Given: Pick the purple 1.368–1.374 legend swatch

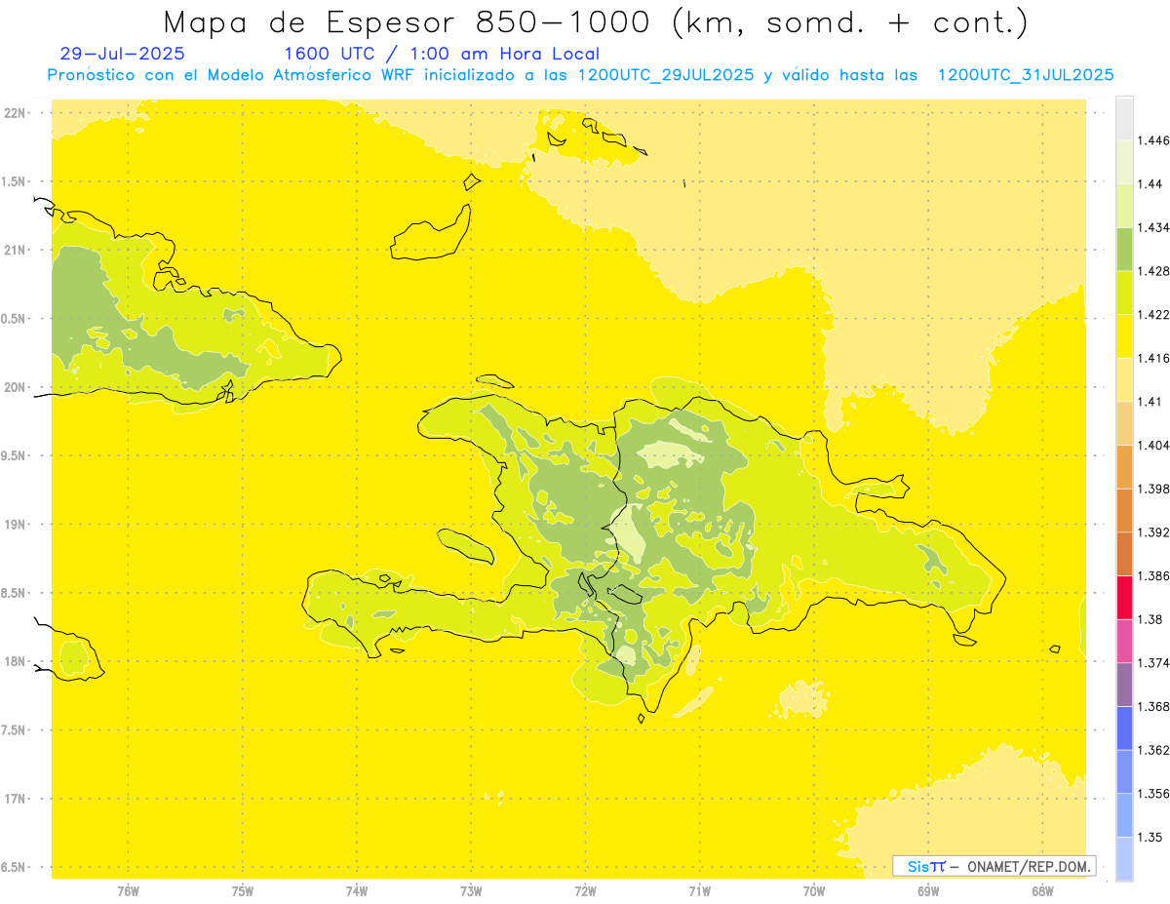Looking at the screenshot, I should 1124,685.
